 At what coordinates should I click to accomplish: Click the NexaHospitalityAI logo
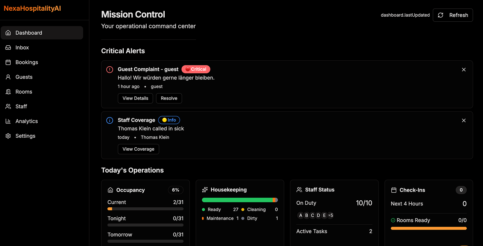(x=32, y=8)
